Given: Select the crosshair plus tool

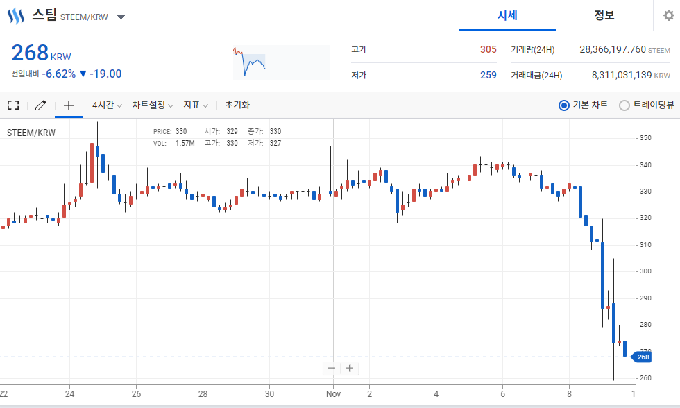Looking at the screenshot, I should (69, 105).
